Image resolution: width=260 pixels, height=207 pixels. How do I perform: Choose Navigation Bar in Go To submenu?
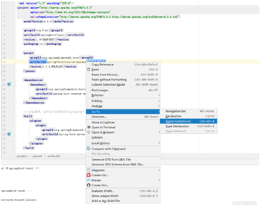(188, 111)
